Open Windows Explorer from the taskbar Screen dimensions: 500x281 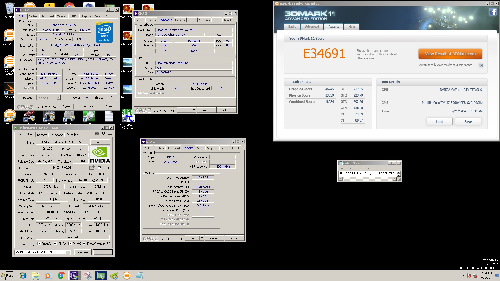click(x=36, y=276)
